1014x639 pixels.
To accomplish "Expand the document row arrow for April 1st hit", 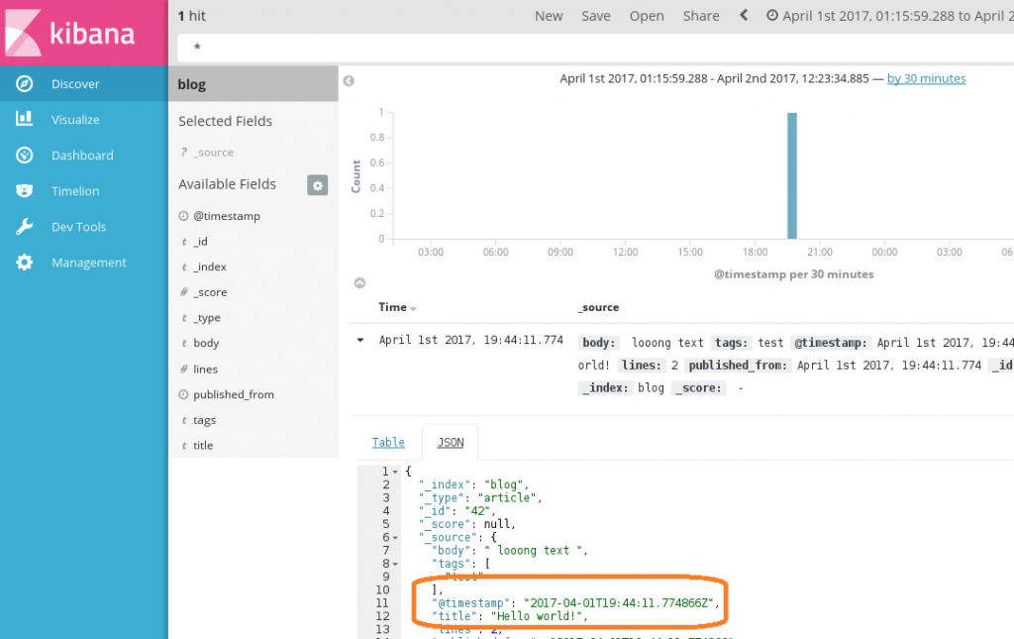I will tap(359, 338).
